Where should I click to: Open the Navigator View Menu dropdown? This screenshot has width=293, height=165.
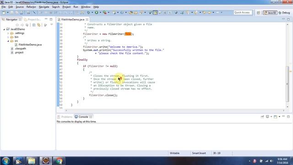[52, 25]
